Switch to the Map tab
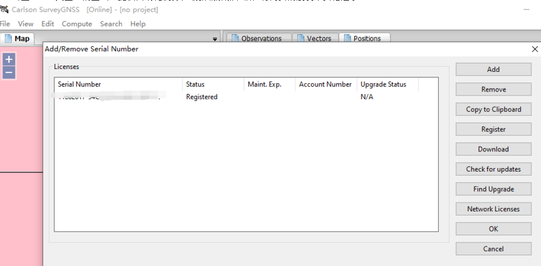This screenshot has width=541, height=266. (17, 39)
